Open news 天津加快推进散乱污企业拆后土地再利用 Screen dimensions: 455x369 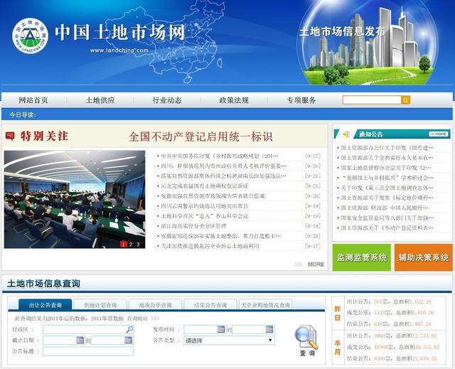[x=210, y=246]
